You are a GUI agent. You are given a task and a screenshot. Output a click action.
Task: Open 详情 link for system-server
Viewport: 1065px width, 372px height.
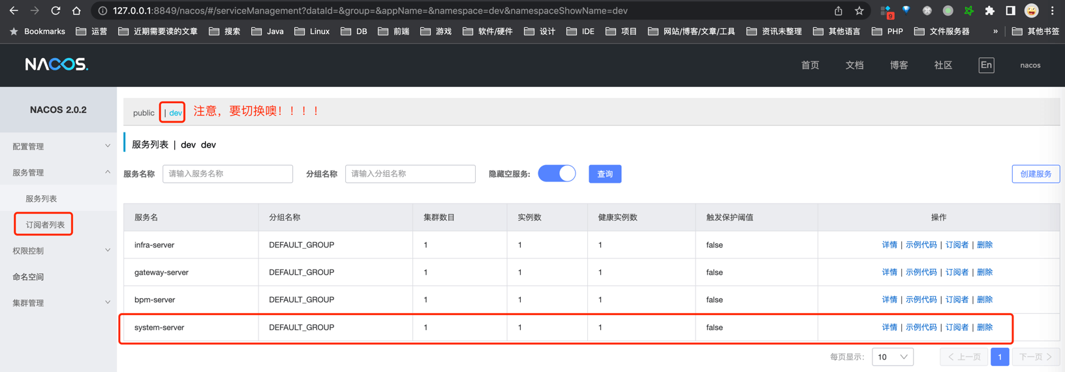pyautogui.click(x=889, y=328)
